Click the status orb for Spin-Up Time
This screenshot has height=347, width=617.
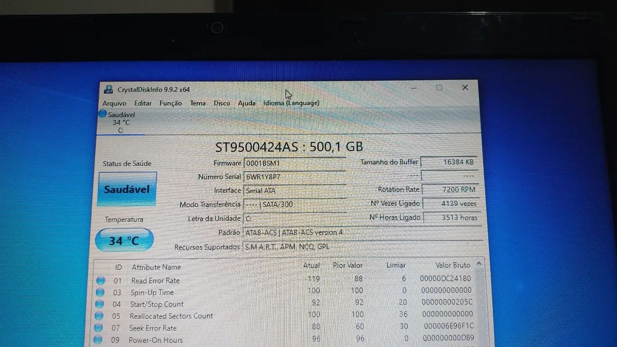(x=100, y=292)
